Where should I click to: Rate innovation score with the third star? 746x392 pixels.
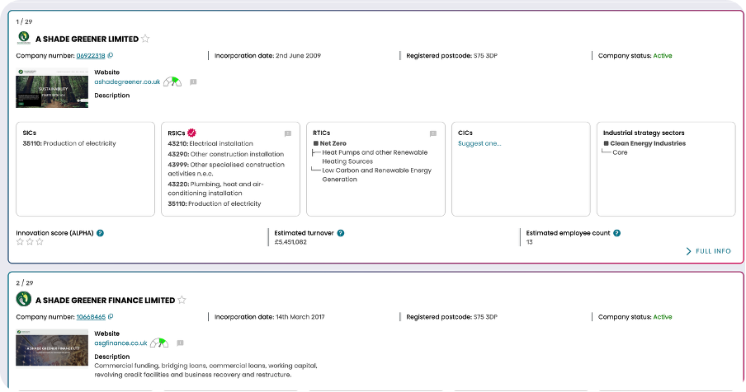39,242
